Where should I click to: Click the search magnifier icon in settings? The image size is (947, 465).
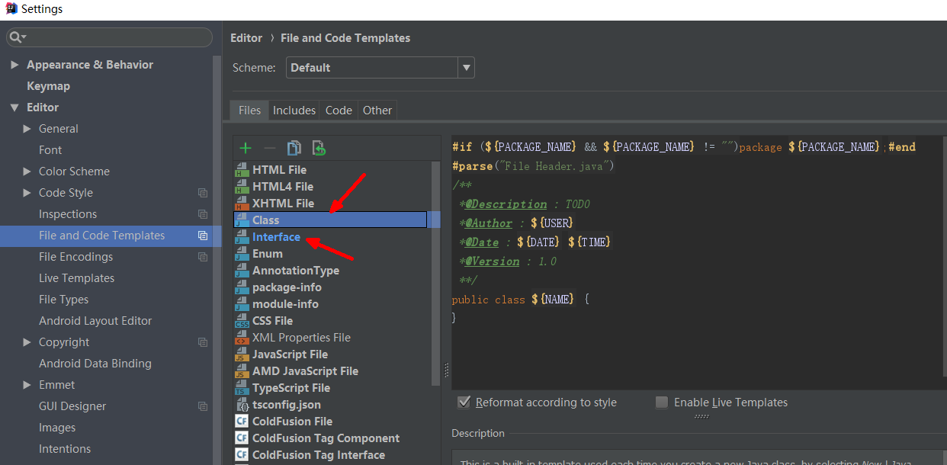coord(18,37)
